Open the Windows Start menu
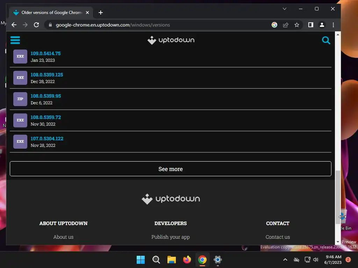The image size is (358, 268). (x=141, y=260)
